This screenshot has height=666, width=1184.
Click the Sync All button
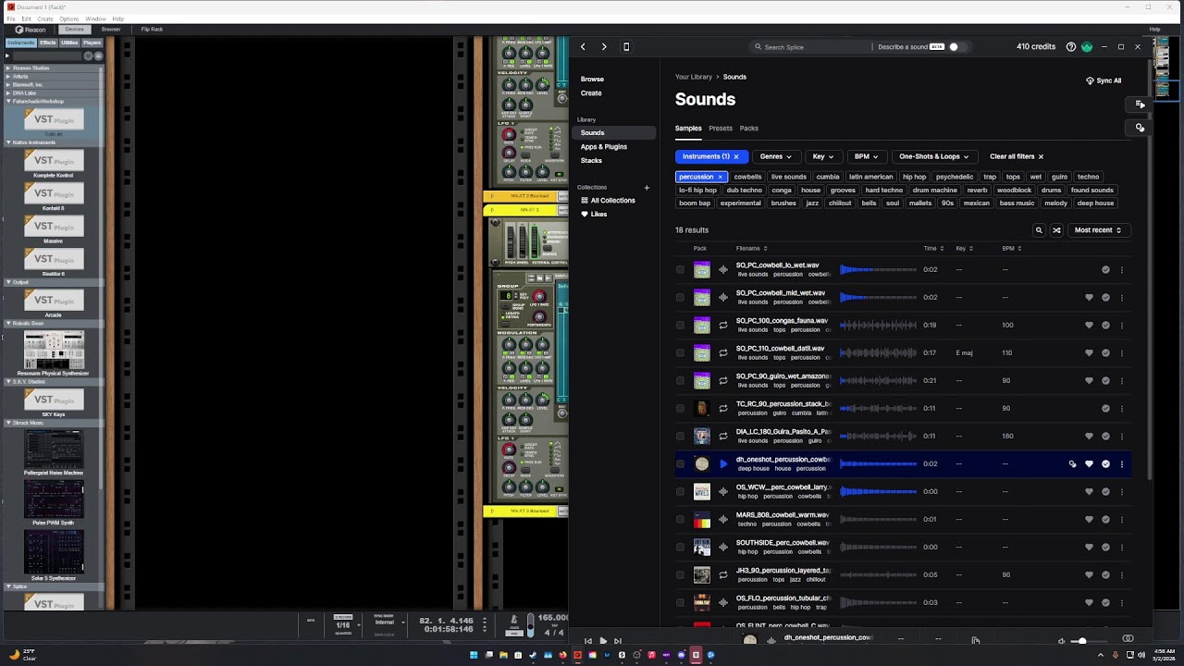pos(1104,80)
